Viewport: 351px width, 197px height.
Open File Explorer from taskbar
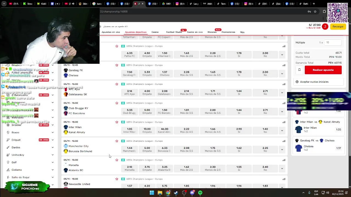click(x=160, y=193)
